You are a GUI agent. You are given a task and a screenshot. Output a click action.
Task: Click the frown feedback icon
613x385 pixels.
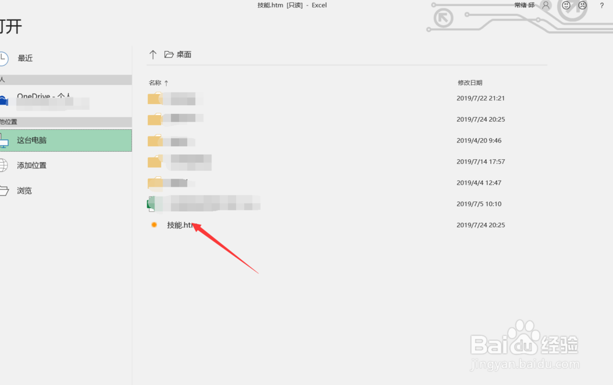pyautogui.click(x=582, y=5)
